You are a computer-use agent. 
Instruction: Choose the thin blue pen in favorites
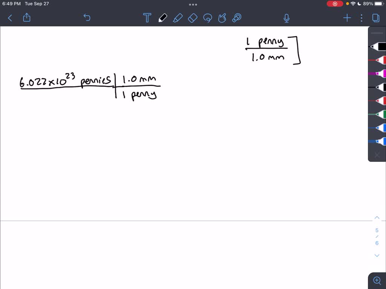coord(377,128)
